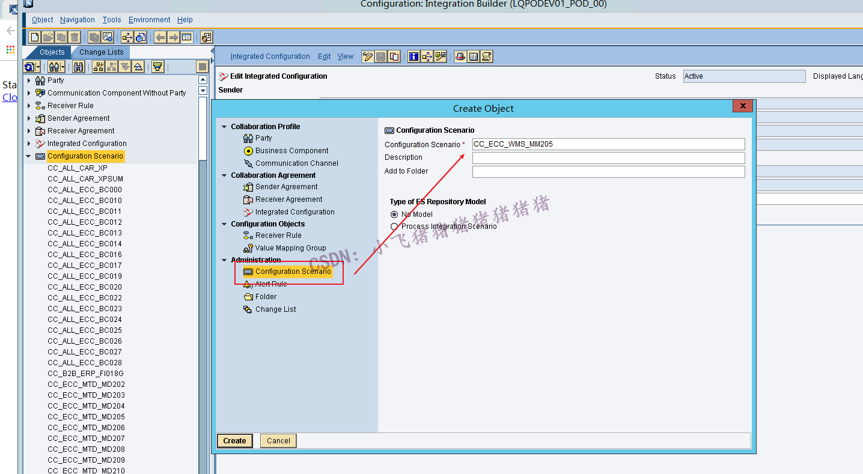Expand Communication Component Without Party node
Screen dimensions: 863x474
click(x=29, y=93)
